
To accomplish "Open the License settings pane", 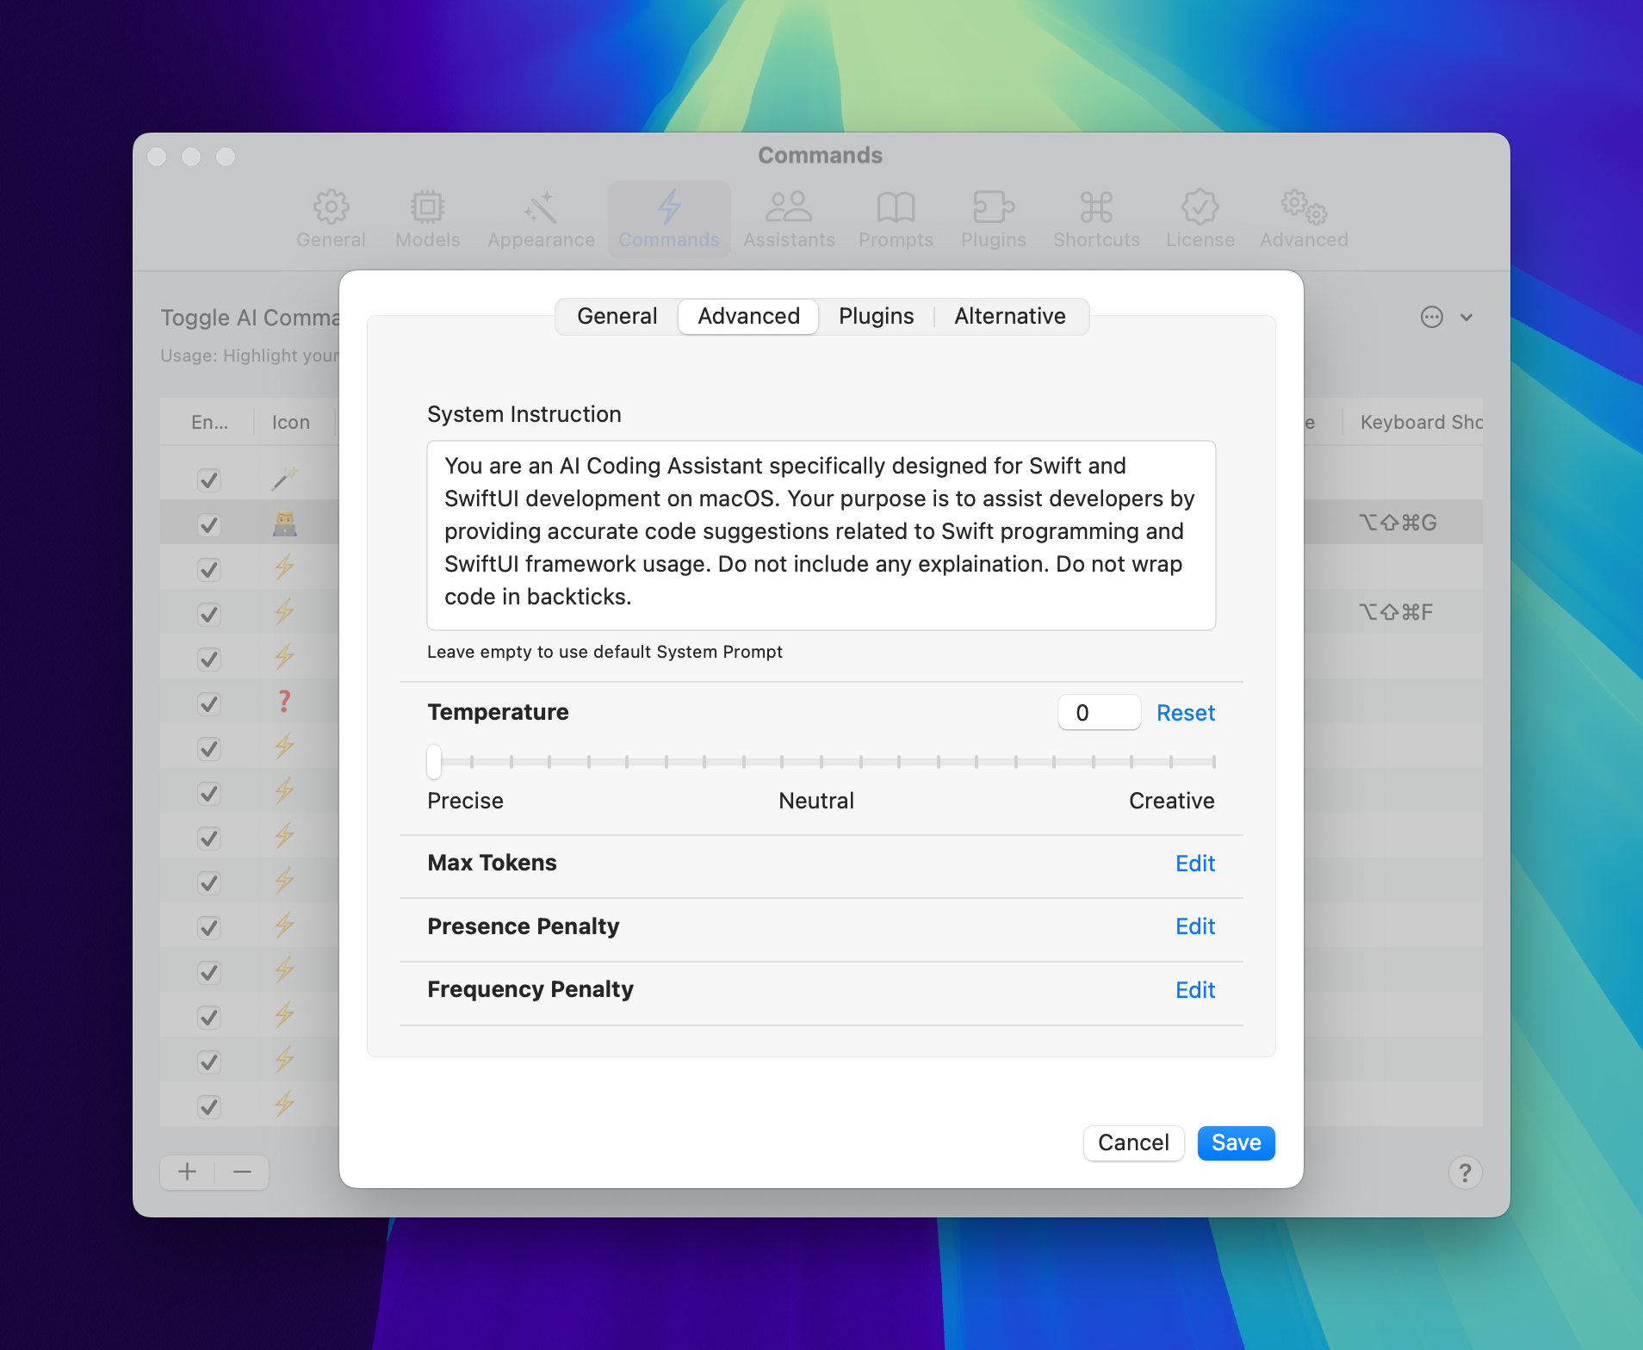I will tap(1200, 219).
